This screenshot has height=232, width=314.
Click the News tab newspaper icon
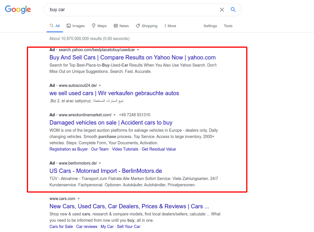click(x=116, y=26)
